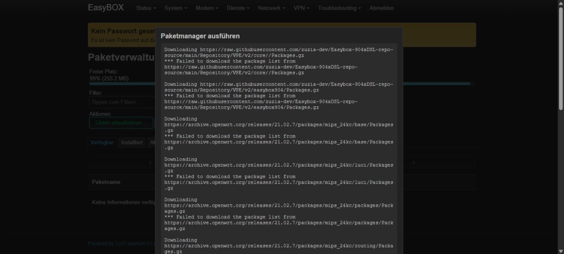The height and width of the screenshot is (254, 564).
Task: Open the Troubleshooting dropdown menu
Action: coord(340,8)
